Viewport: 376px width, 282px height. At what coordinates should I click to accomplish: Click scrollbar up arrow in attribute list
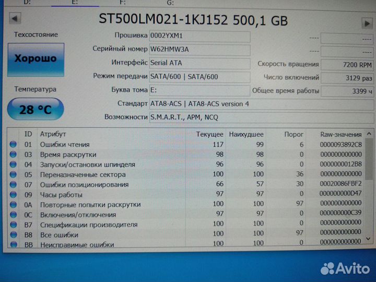tap(369, 134)
